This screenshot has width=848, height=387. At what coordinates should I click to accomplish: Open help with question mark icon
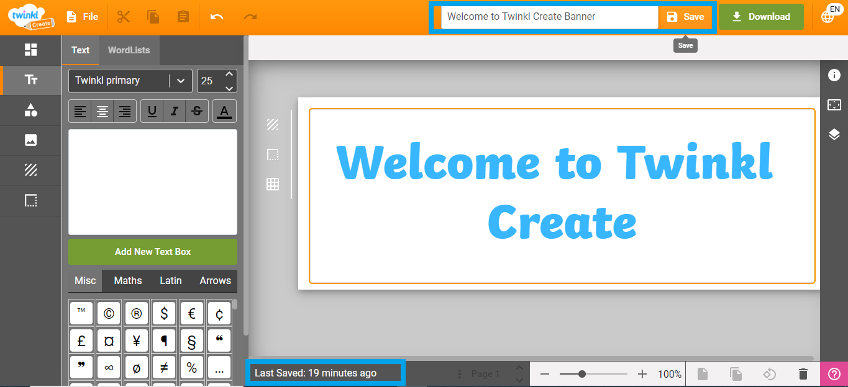(834, 374)
